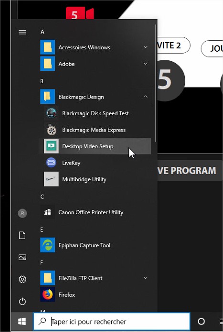Click the Blackmagic Design folder icon
The image size is (223, 332).
pyautogui.click(x=48, y=97)
